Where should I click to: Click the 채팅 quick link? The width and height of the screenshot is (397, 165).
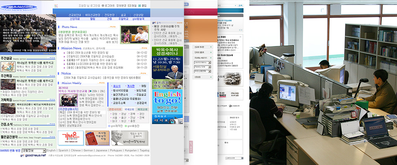(x=143, y=86)
